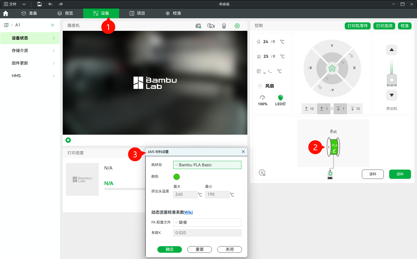Click the 退料 unload button
Screen dimensions: 417x259
click(x=373, y=174)
